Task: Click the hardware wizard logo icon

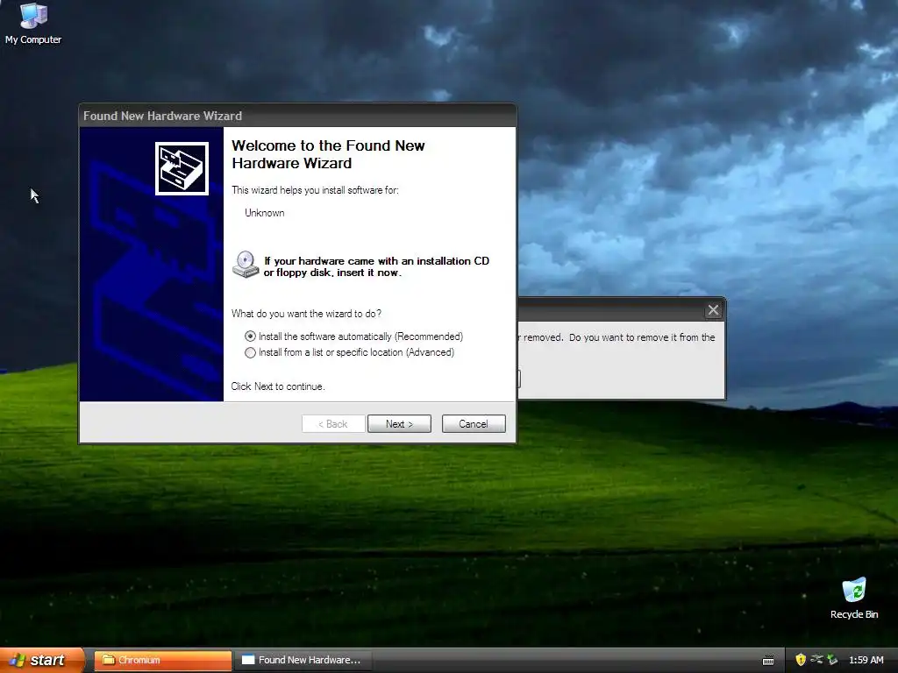Action: (182, 169)
